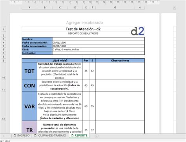Select row 11 header
Screen dimensions: 186x142
coord(4,85)
